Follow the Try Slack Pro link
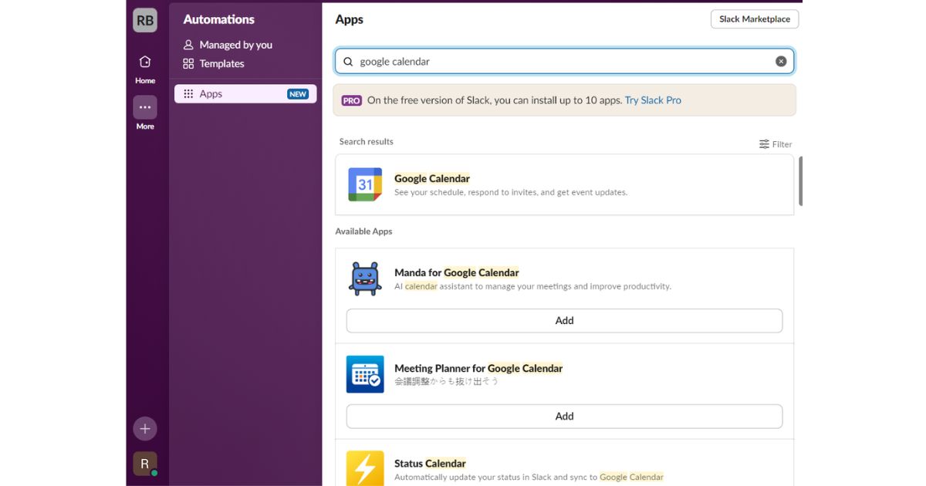Viewport: 926px width, 486px height. (x=653, y=100)
